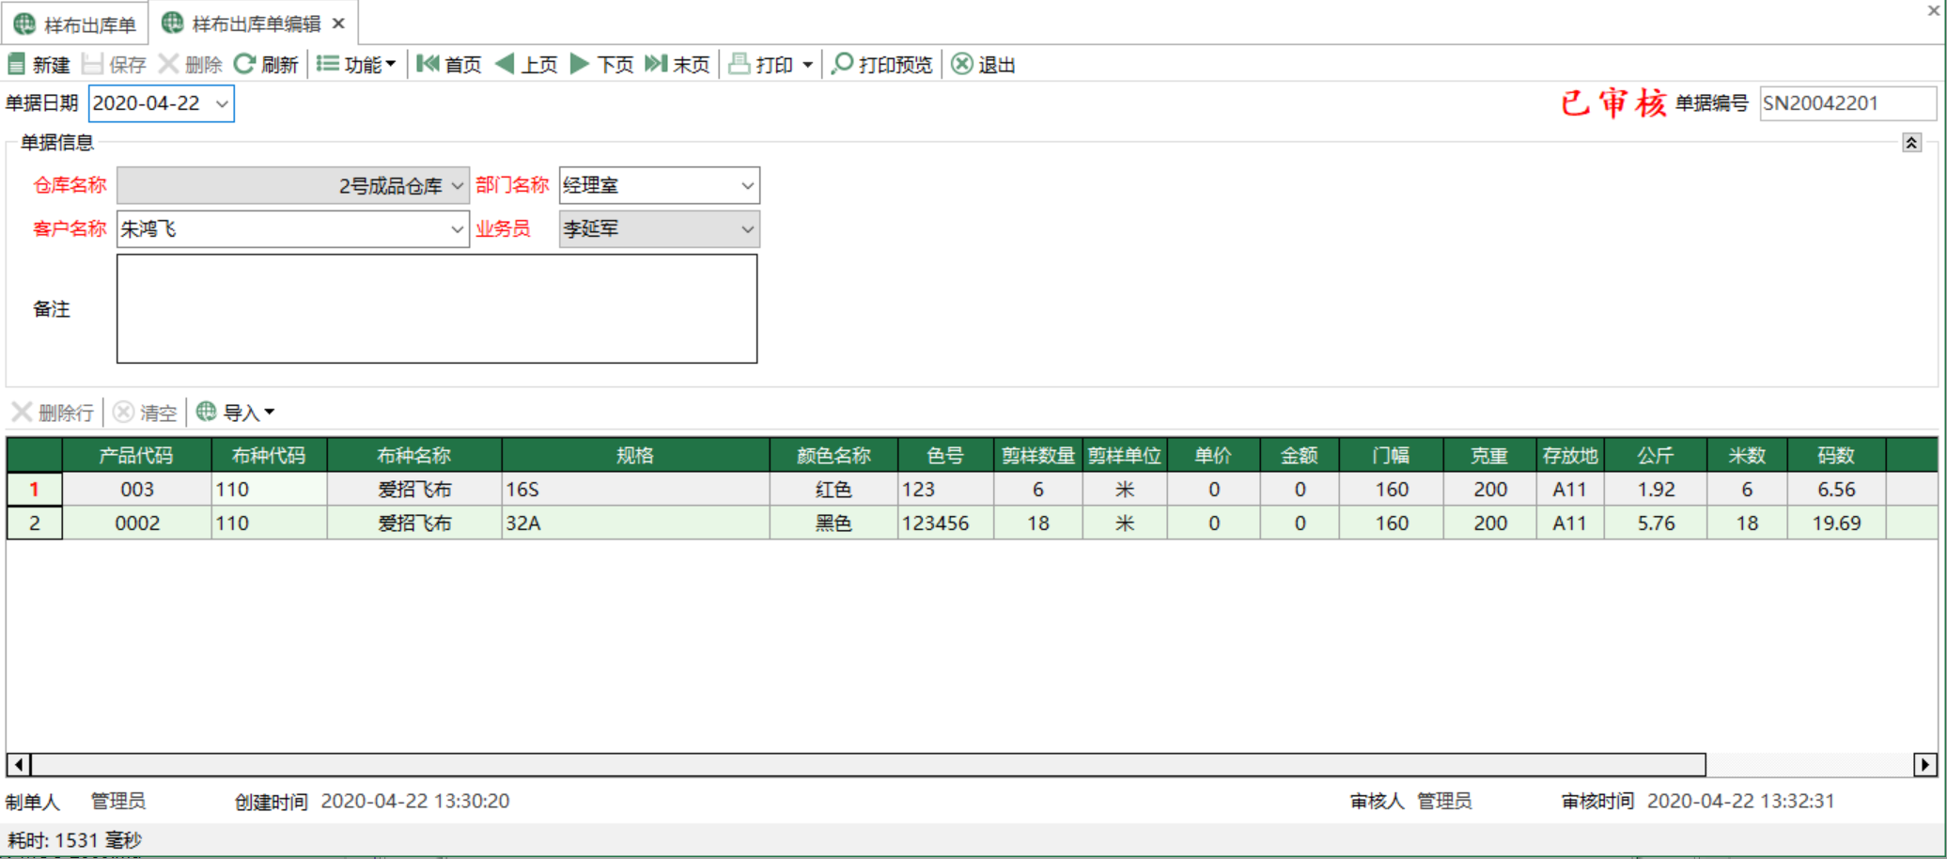Click the 红色 color cell
Screen dimensions: 1947x859
(833, 489)
